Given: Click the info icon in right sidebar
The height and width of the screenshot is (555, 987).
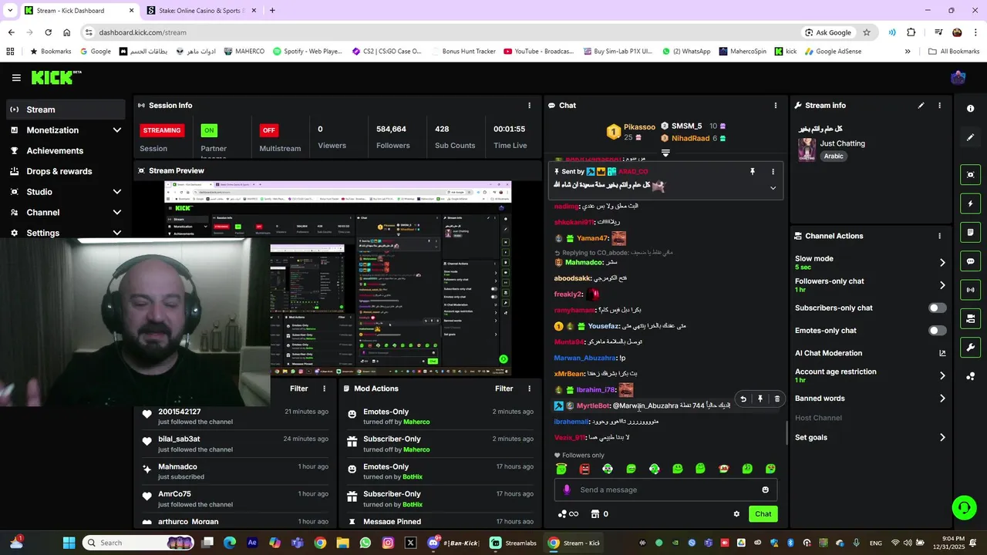Looking at the screenshot, I should 971,109.
